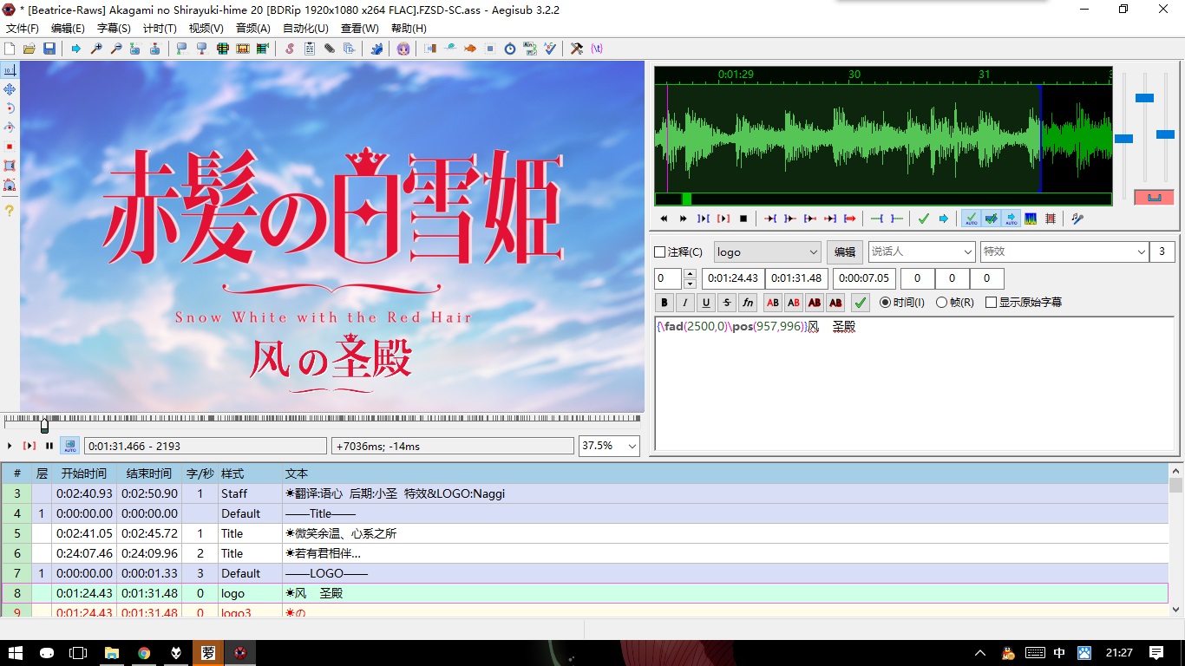The width and height of the screenshot is (1185, 666).
Task: Increase layer number with up arrow
Action: [x=690, y=274]
